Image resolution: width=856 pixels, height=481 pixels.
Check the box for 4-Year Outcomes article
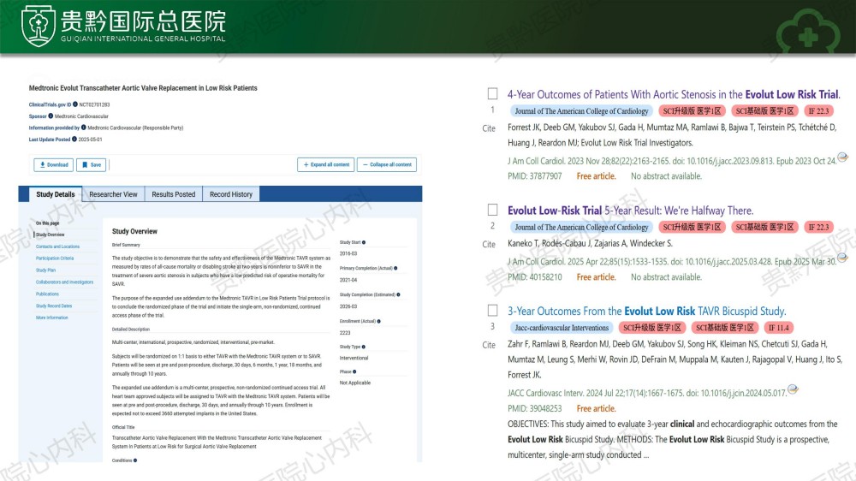click(x=492, y=93)
